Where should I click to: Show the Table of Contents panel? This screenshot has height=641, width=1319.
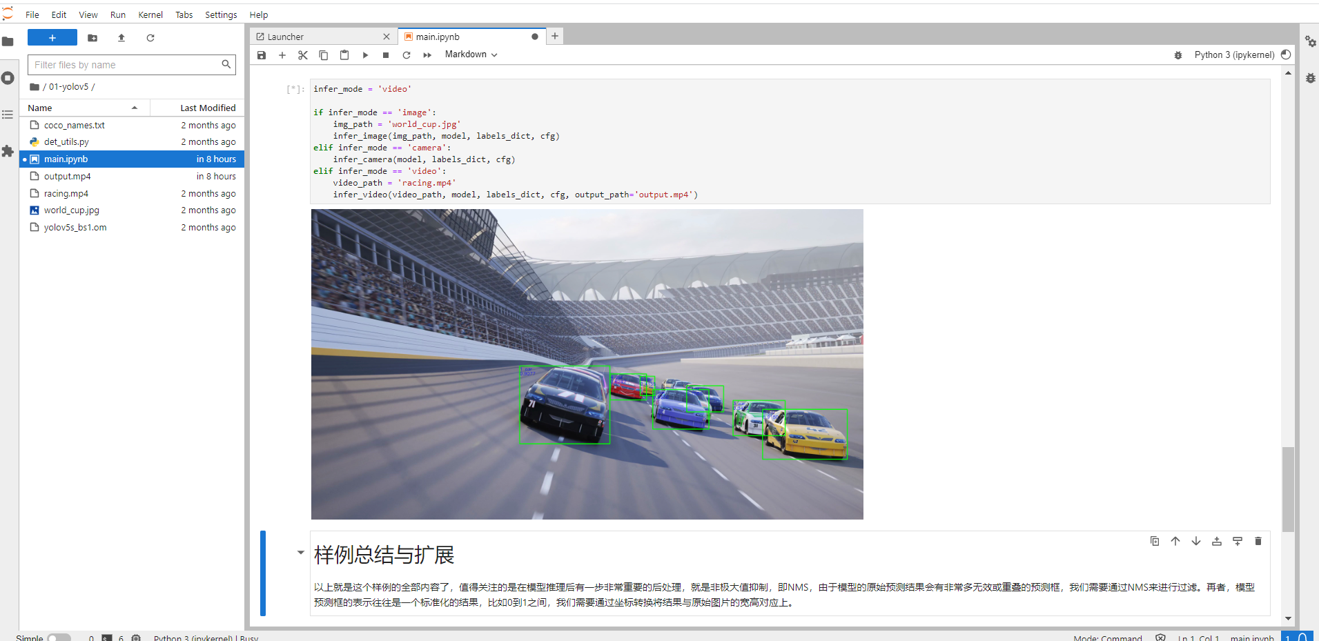(8, 115)
